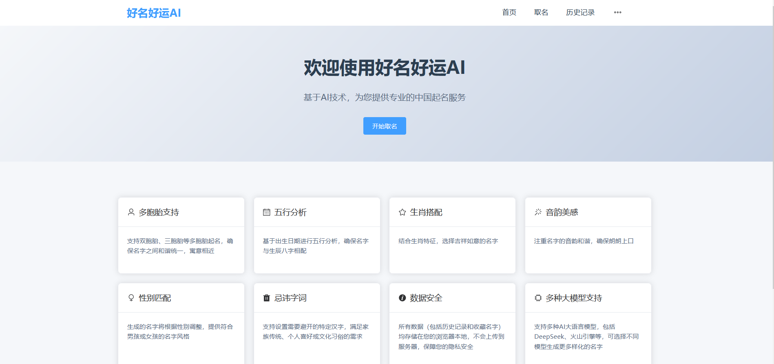Screen dimensions: 774x364
Task: Click the 五行分析 card heading
Action: (x=290, y=212)
